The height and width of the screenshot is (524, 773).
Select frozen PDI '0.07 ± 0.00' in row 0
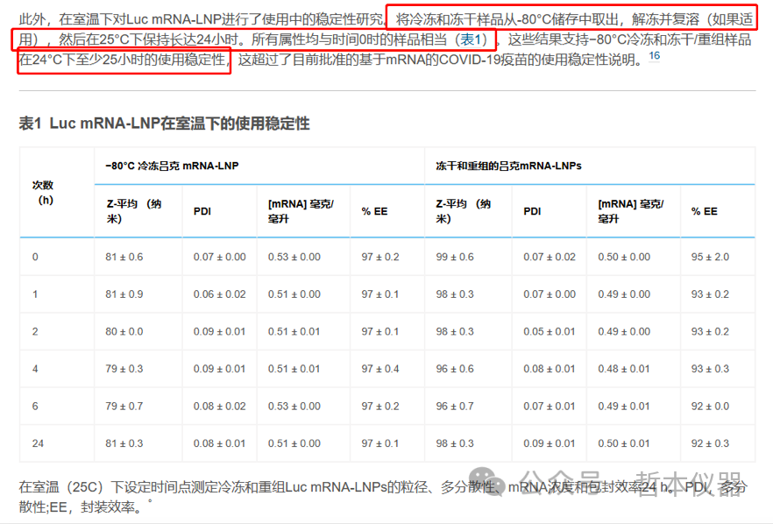pos(219,257)
